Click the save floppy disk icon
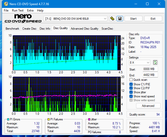Image resolution: width=167 pixels, height=137 pixels. click(119, 19)
